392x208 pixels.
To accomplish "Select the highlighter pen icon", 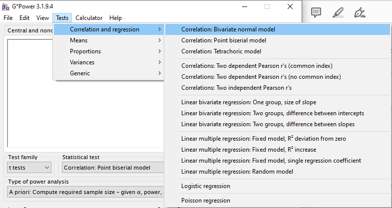I will (x=338, y=12).
